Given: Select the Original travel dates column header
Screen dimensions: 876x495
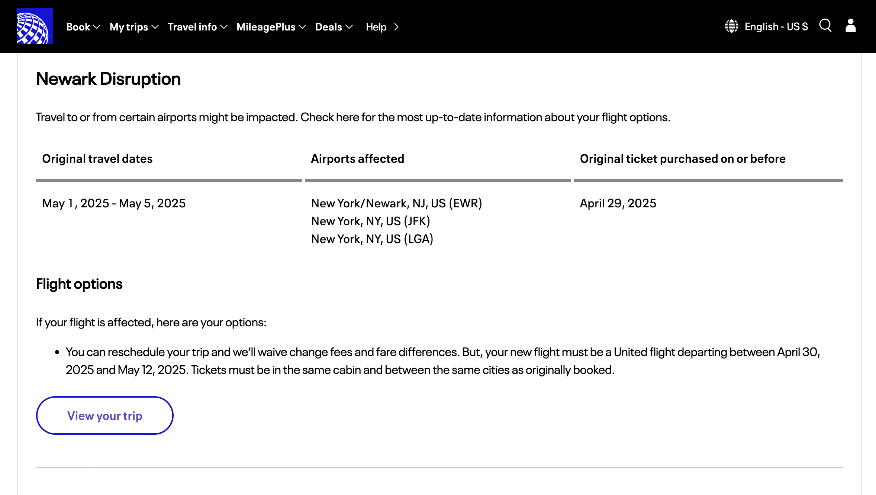Looking at the screenshot, I should (x=97, y=159).
